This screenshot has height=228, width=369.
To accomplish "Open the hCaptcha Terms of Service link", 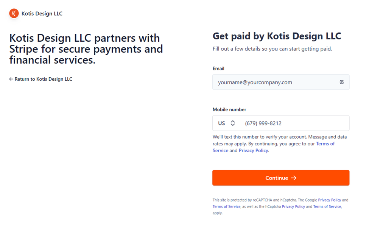I will point(327,206).
